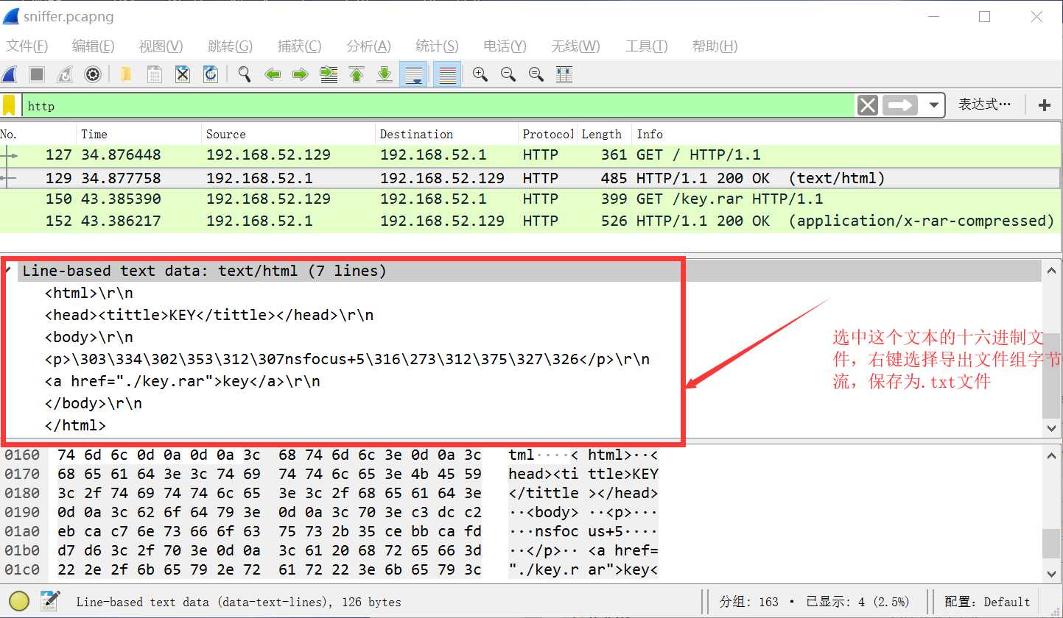This screenshot has width=1063, height=618.
Task: Collapse the Line-based text data tree node
Action: point(8,270)
